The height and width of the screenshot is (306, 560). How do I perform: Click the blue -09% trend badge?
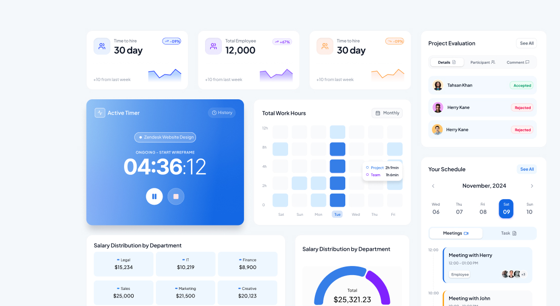172,42
